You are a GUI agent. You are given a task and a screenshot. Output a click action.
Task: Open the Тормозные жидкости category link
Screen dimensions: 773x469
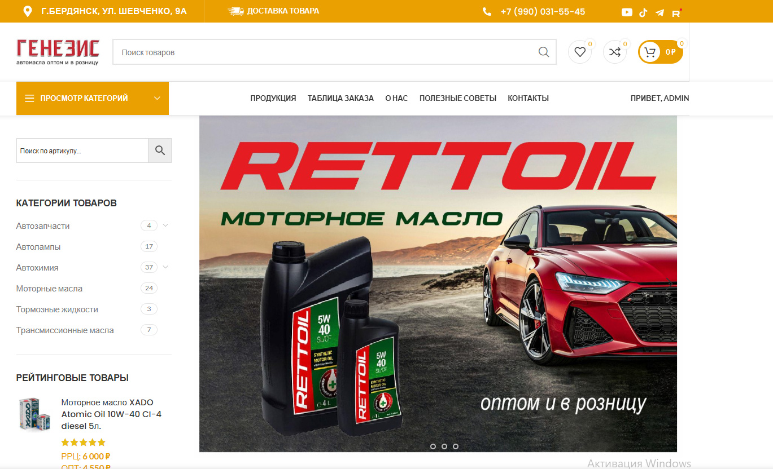57,309
